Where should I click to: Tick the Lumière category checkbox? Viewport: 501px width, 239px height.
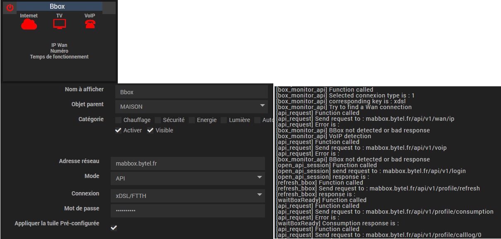click(x=224, y=120)
